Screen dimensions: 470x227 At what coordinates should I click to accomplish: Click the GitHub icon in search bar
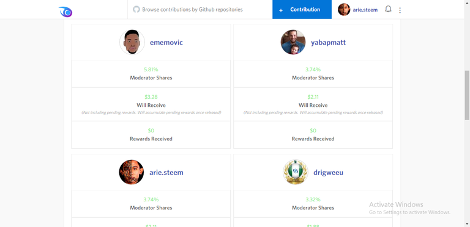point(136,10)
